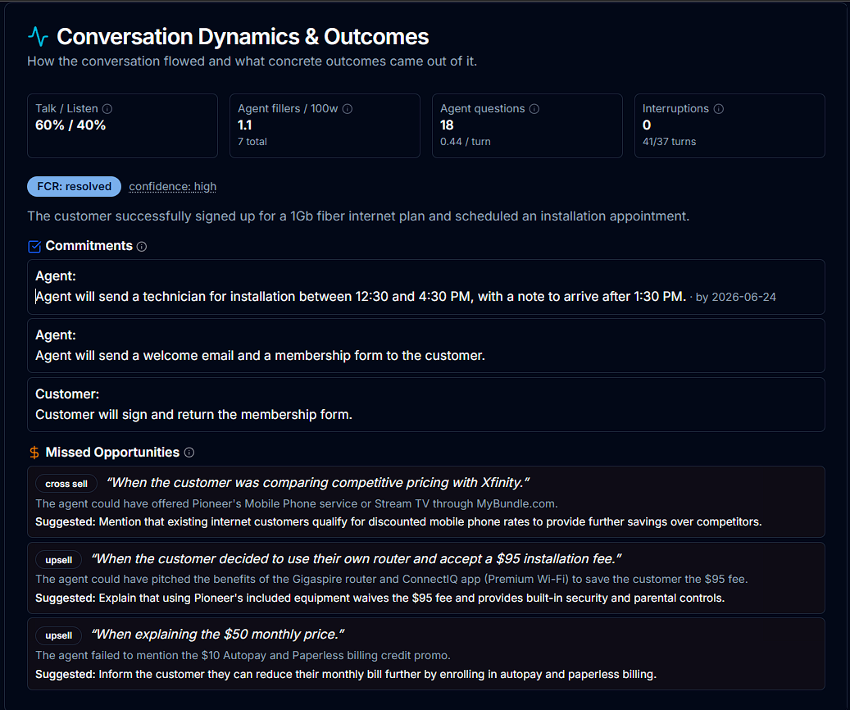This screenshot has height=710, width=850.
Task: Click the '0.44 / turn' text
Action: click(x=465, y=142)
